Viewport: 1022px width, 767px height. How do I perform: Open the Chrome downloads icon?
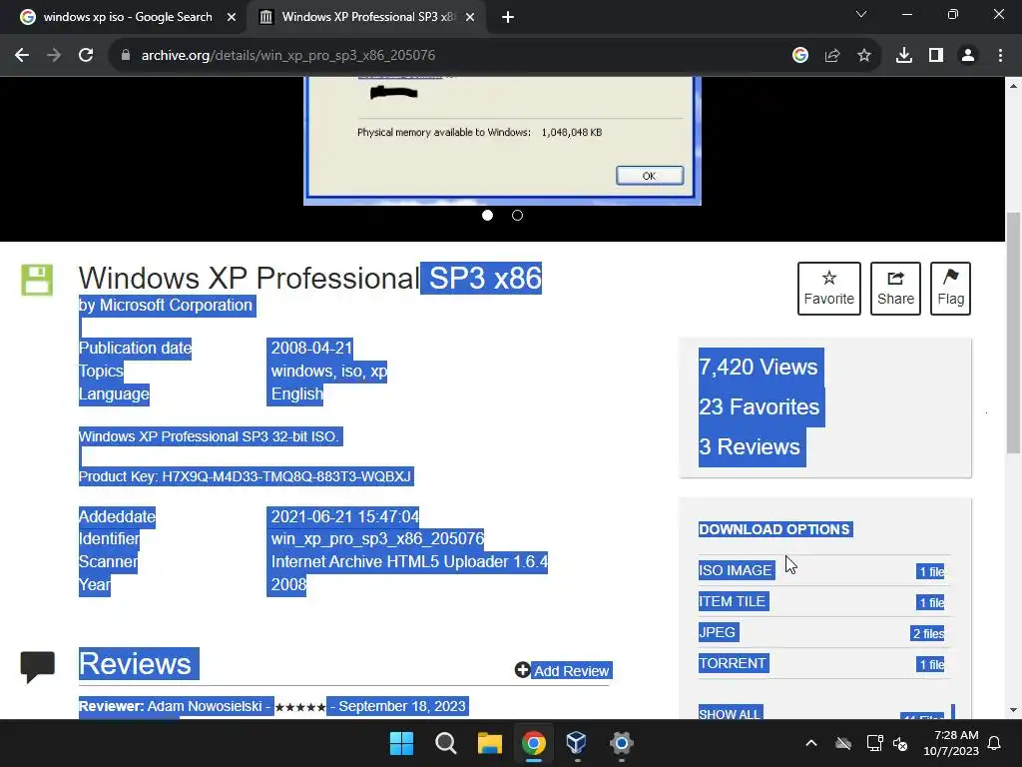click(904, 56)
